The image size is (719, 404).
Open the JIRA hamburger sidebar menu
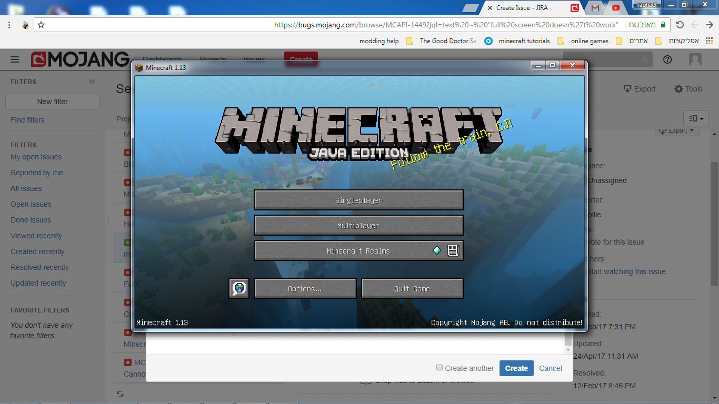[15, 59]
